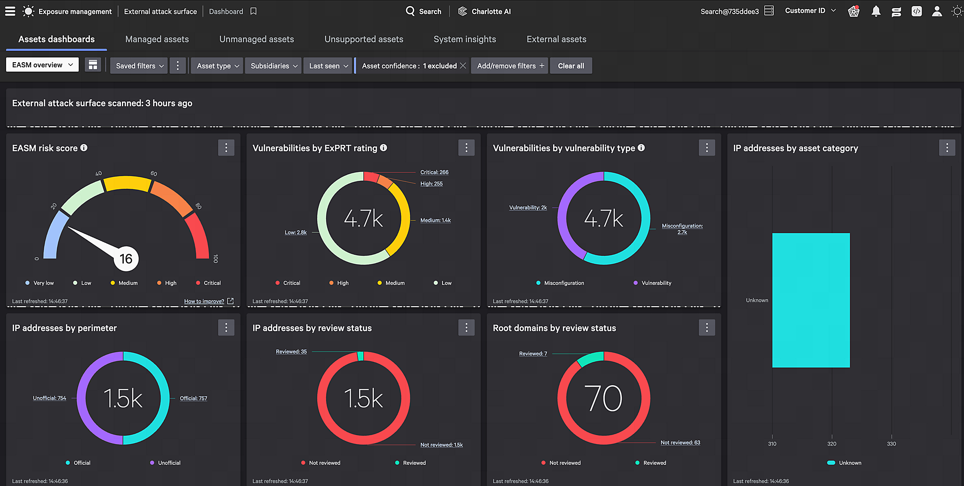Remove the Asset confidence filter chip
The height and width of the screenshot is (486, 964).
tap(463, 66)
